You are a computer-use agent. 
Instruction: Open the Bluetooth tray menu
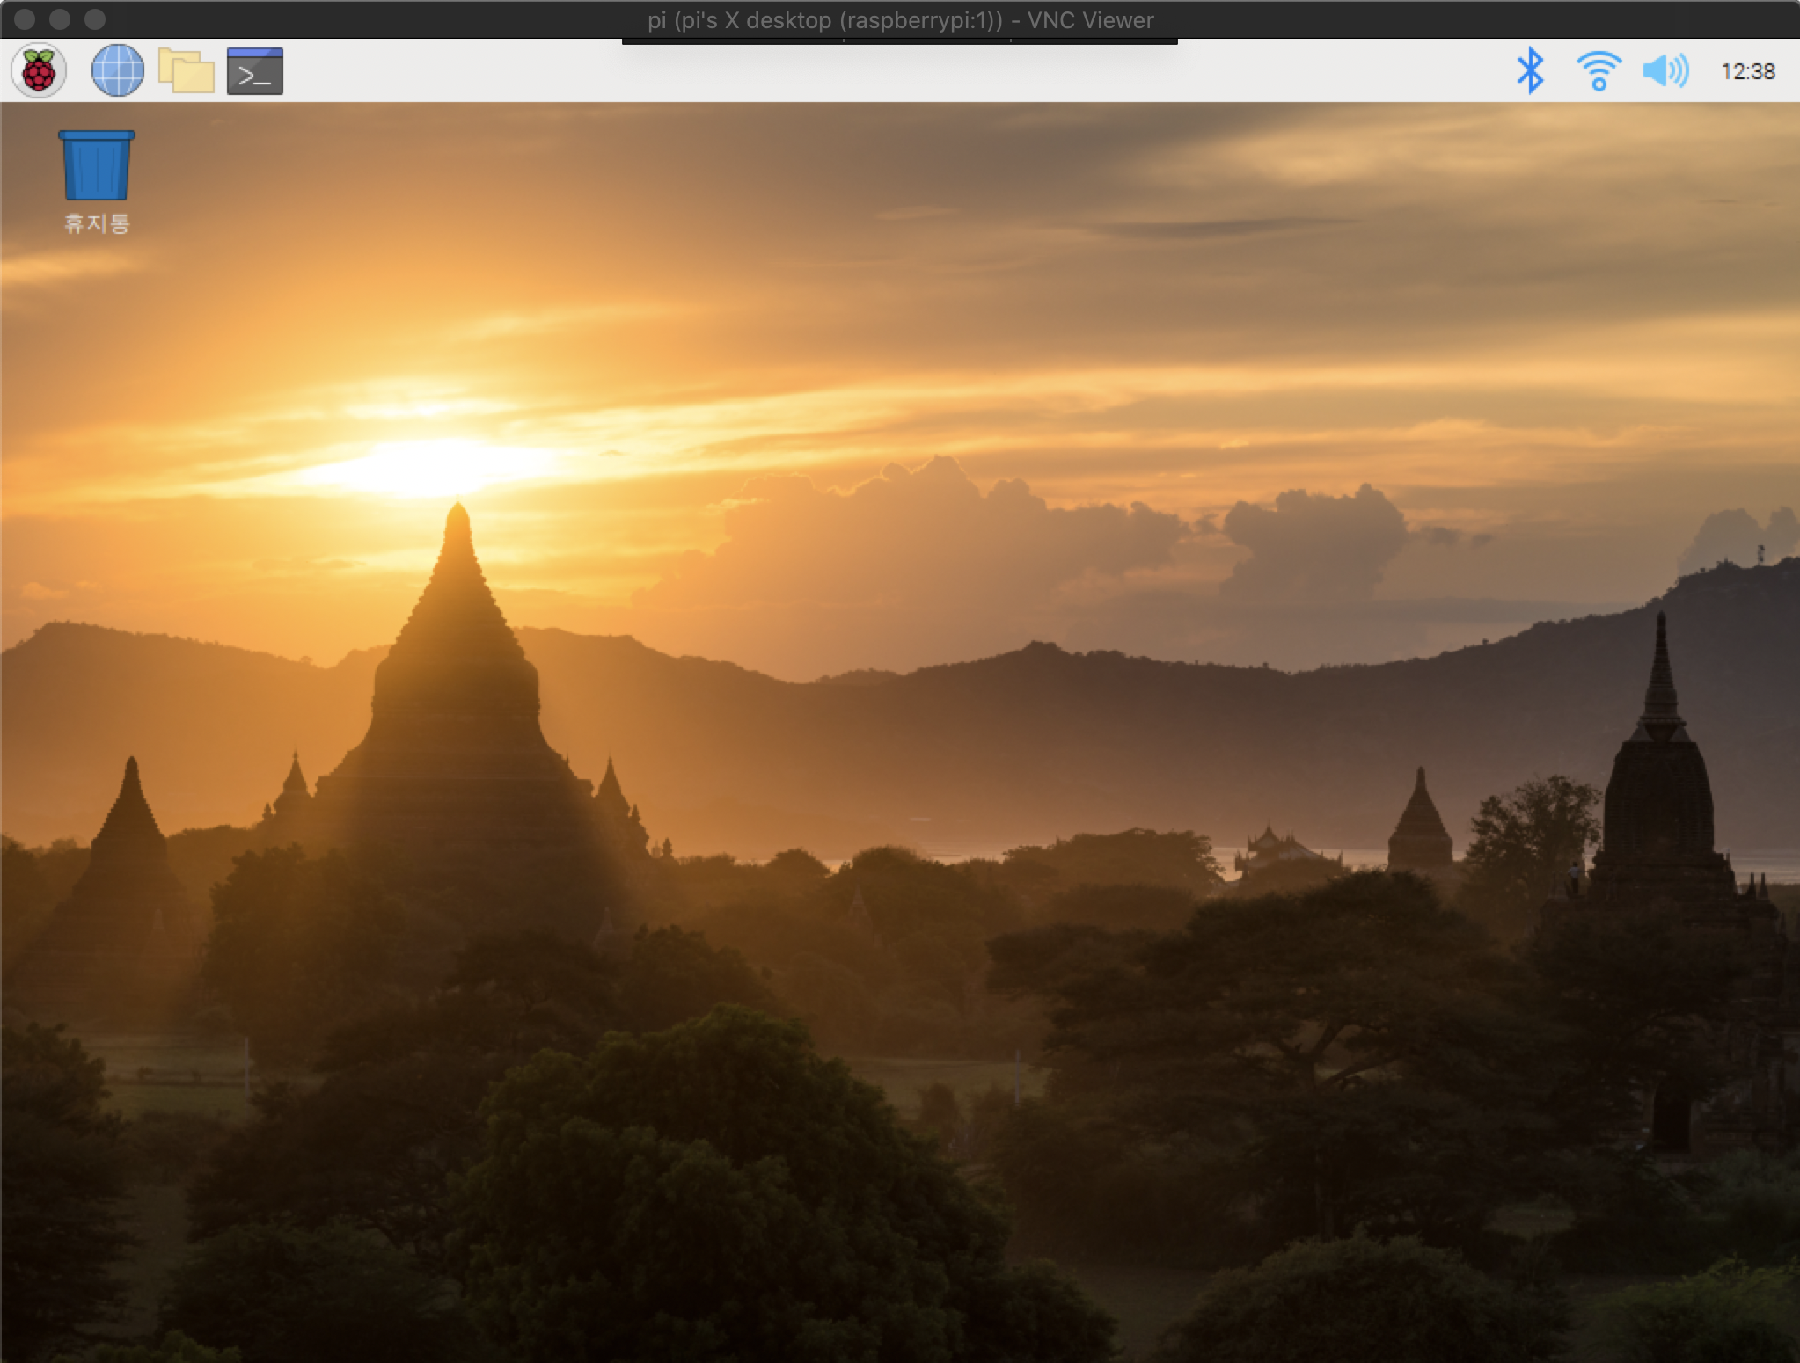[1530, 70]
